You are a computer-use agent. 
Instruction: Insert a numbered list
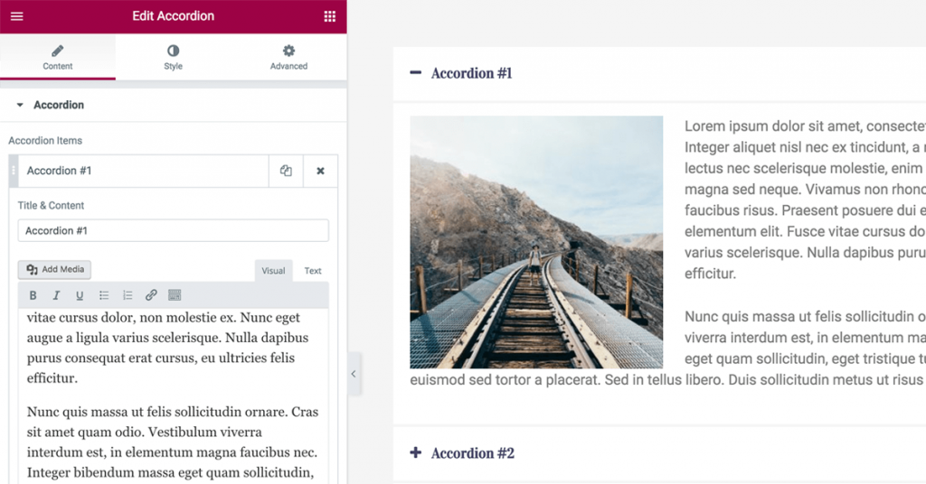point(128,295)
